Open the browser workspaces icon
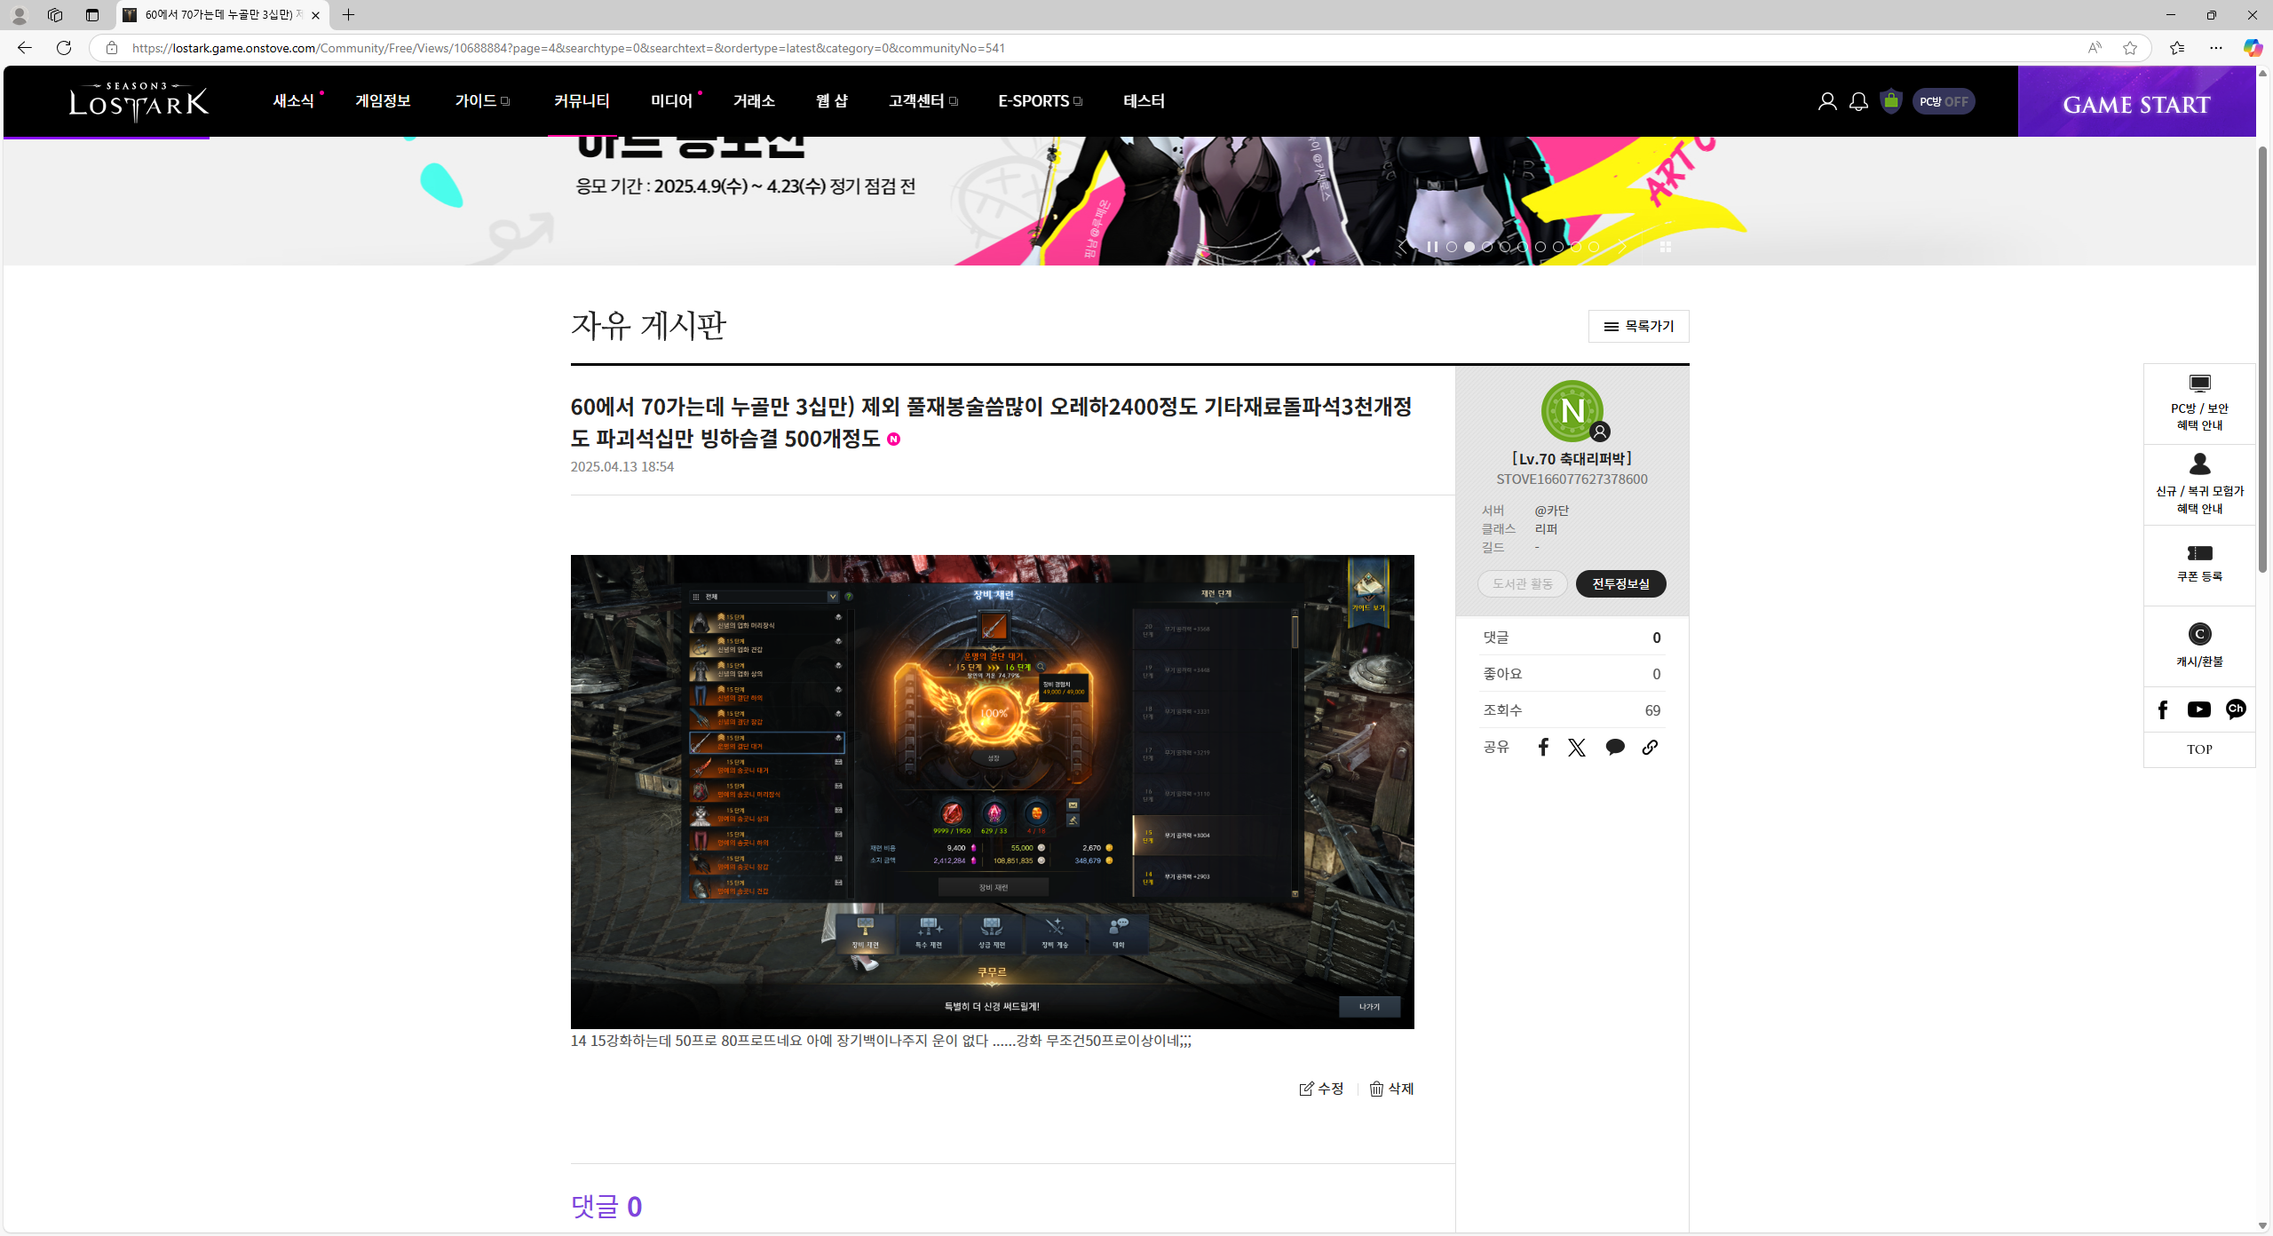The height and width of the screenshot is (1236, 2273). (55, 15)
